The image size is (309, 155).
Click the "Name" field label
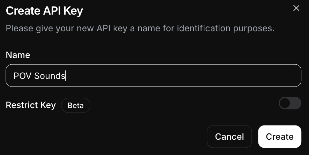click(x=18, y=55)
